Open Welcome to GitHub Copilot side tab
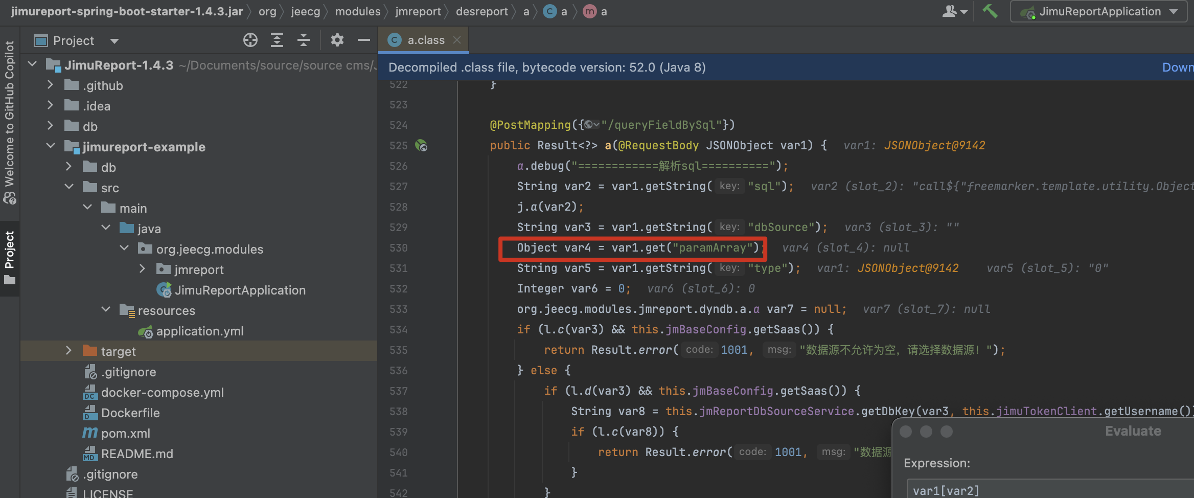 tap(10, 123)
